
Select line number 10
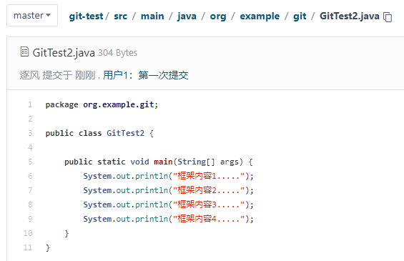[x=28, y=233]
